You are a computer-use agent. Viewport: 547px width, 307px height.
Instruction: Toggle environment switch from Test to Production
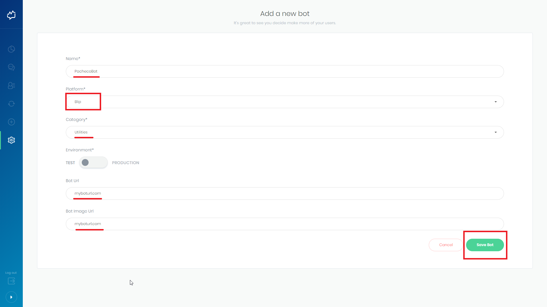pos(93,162)
